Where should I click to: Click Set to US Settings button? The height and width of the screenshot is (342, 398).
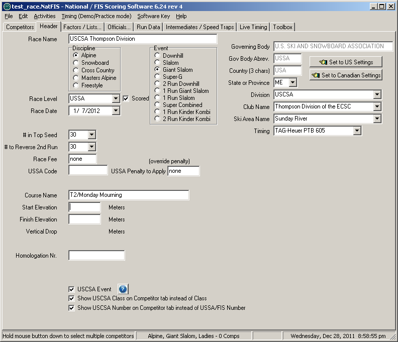point(346,62)
